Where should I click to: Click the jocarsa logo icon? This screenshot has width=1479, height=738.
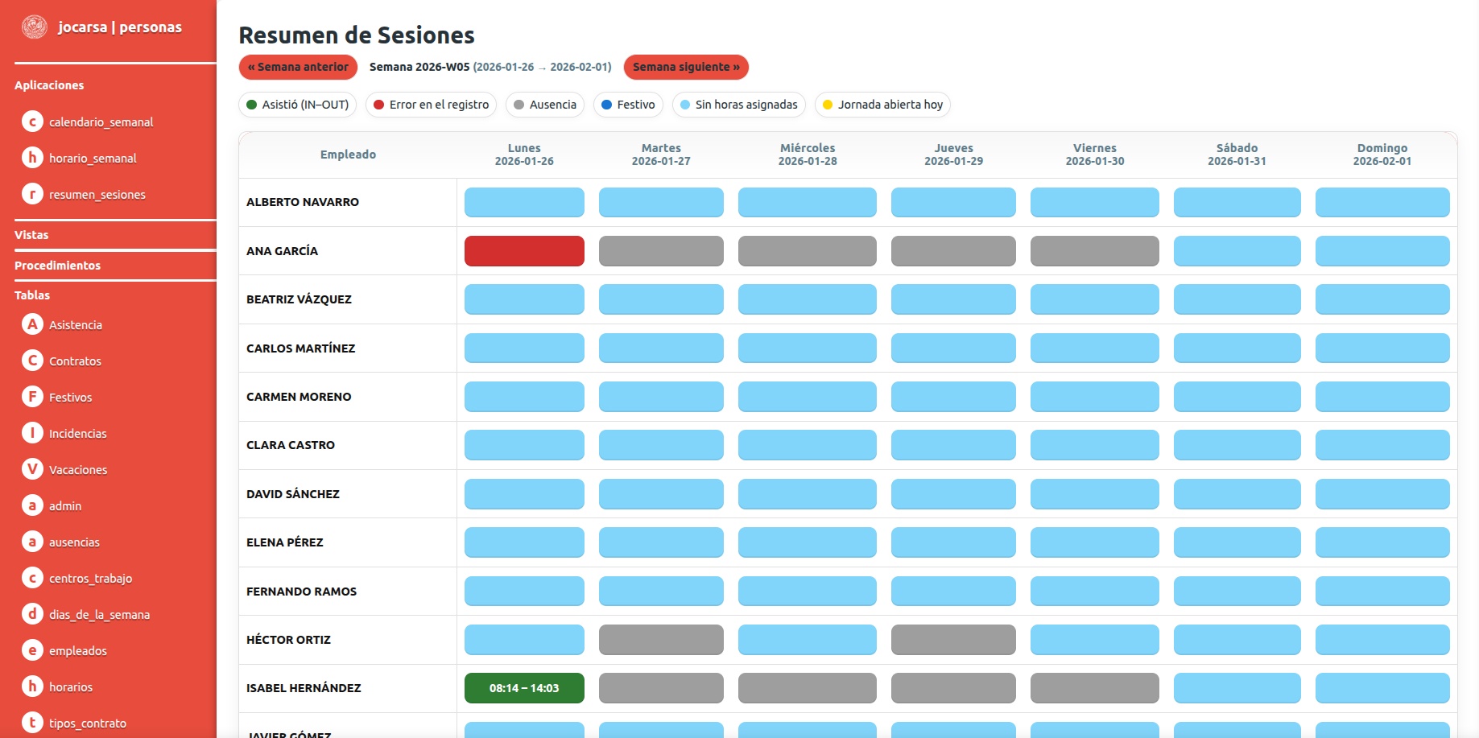coord(34,27)
